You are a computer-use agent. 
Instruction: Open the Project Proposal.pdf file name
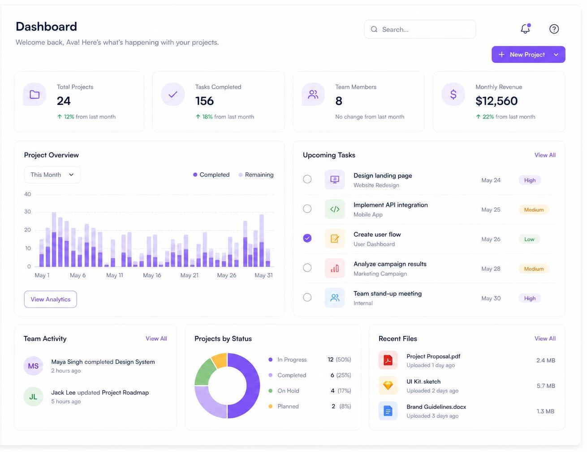pyautogui.click(x=433, y=356)
